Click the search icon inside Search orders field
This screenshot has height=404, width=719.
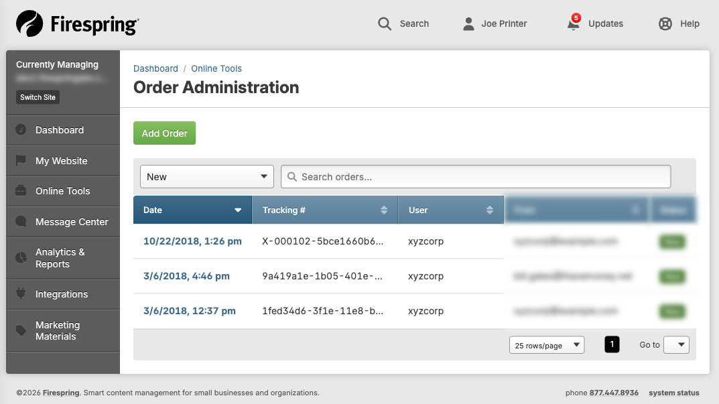pos(291,177)
